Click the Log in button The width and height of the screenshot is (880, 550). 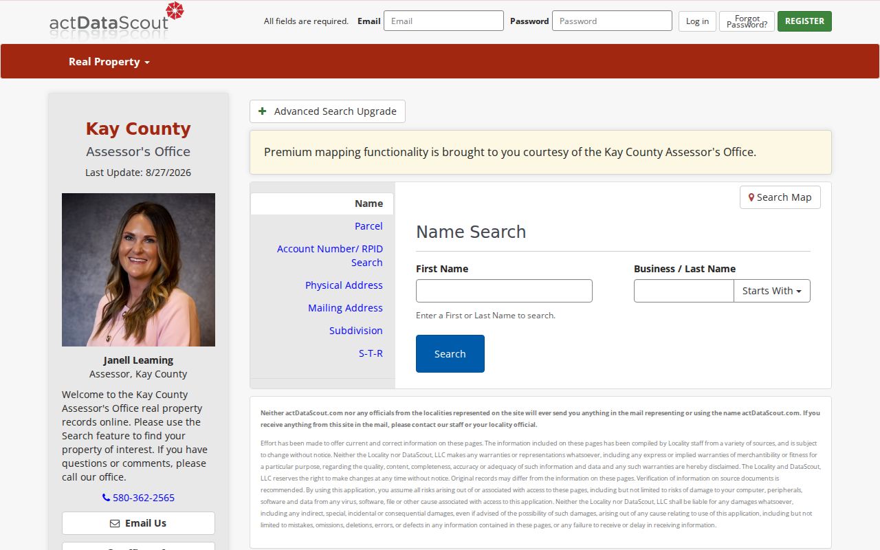(x=697, y=21)
